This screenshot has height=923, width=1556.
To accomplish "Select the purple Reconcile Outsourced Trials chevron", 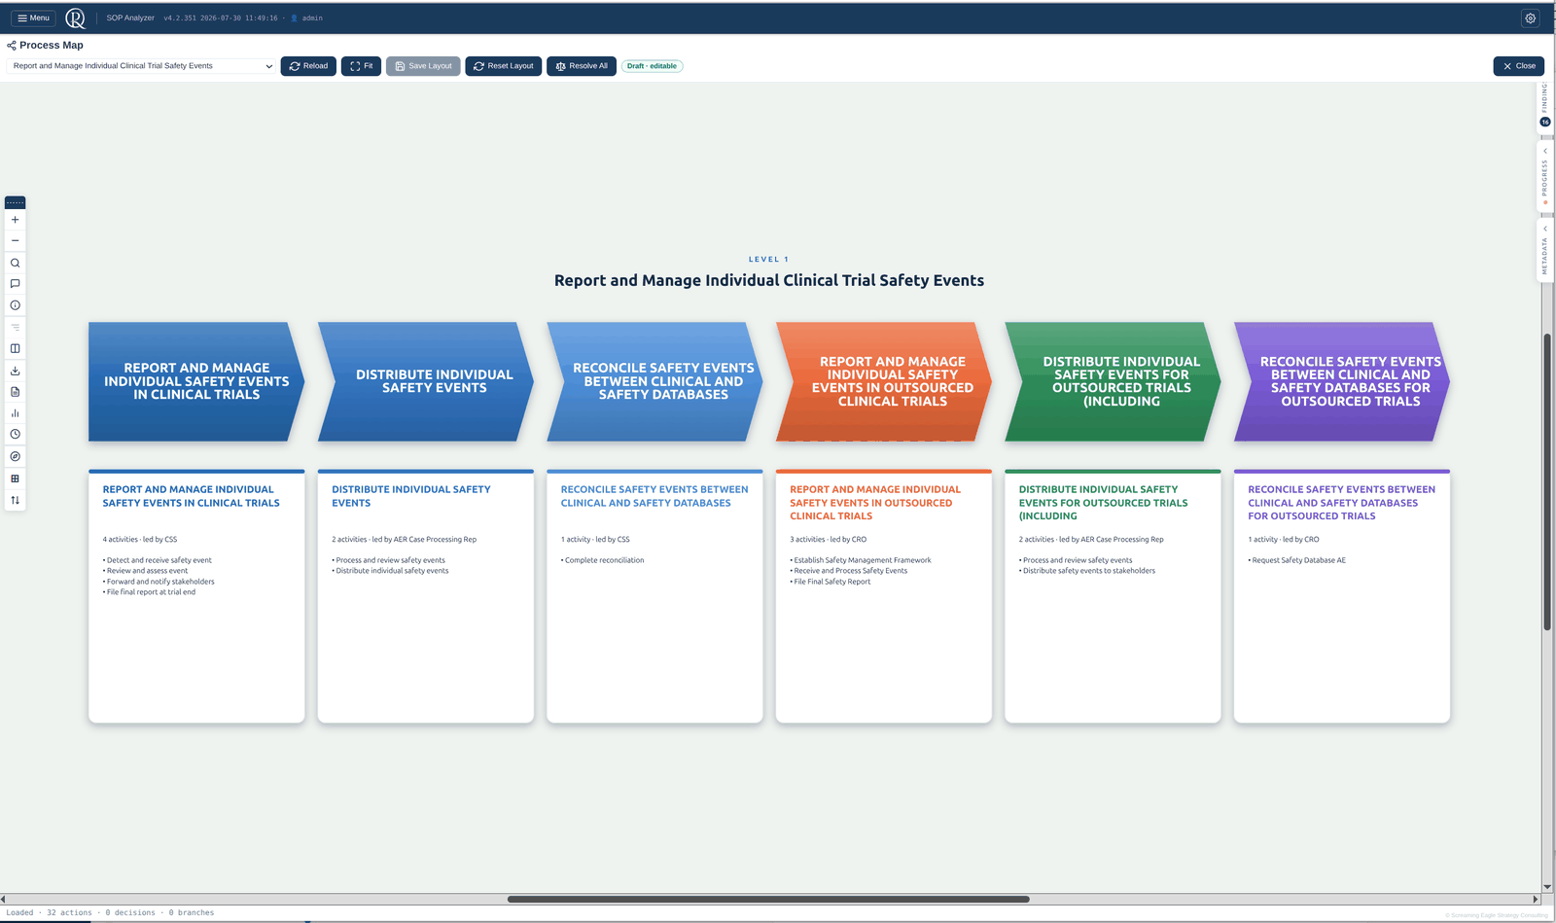I will click(x=1342, y=381).
